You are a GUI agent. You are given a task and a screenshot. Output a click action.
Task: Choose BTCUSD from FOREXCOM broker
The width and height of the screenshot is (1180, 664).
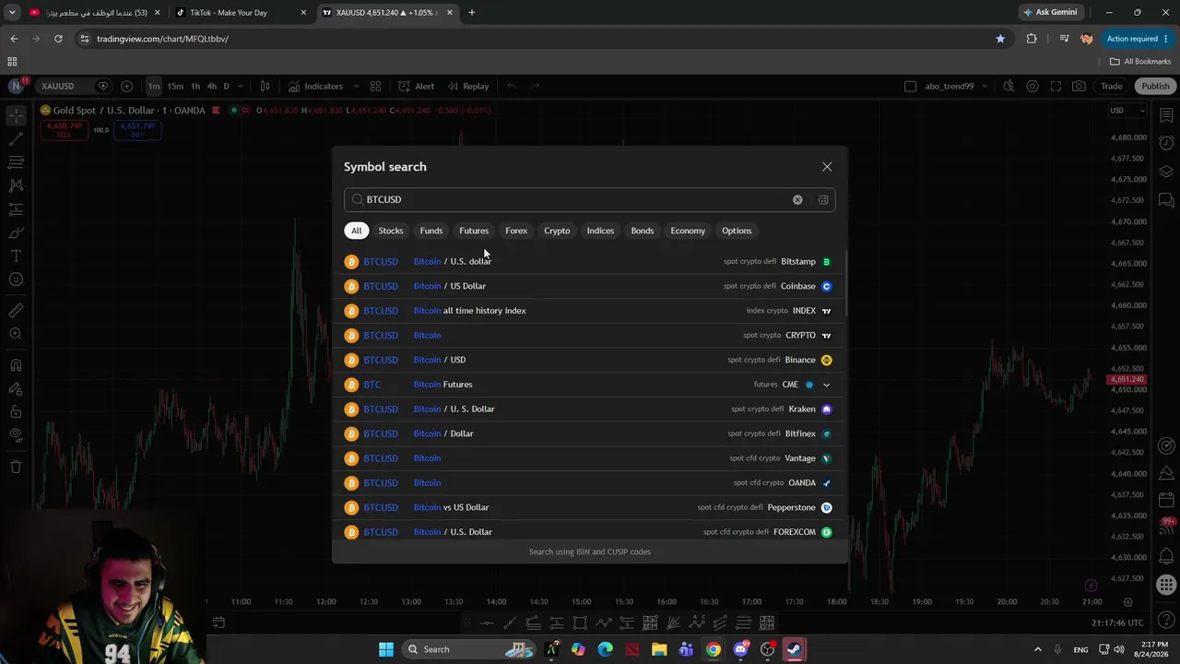588,532
